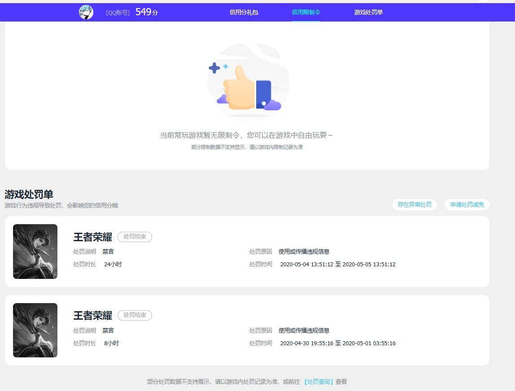Click 禁言 value in 8小时 penalty card
This screenshot has width=515, height=391.
108,330
